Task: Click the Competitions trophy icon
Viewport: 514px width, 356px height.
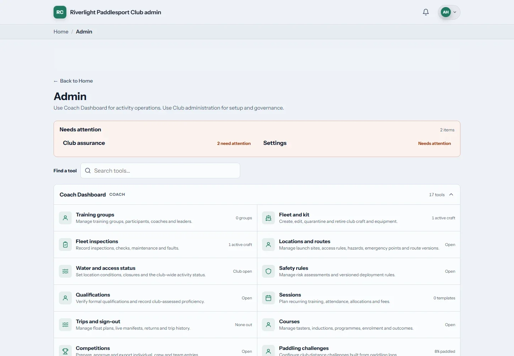Action: pos(65,351)
